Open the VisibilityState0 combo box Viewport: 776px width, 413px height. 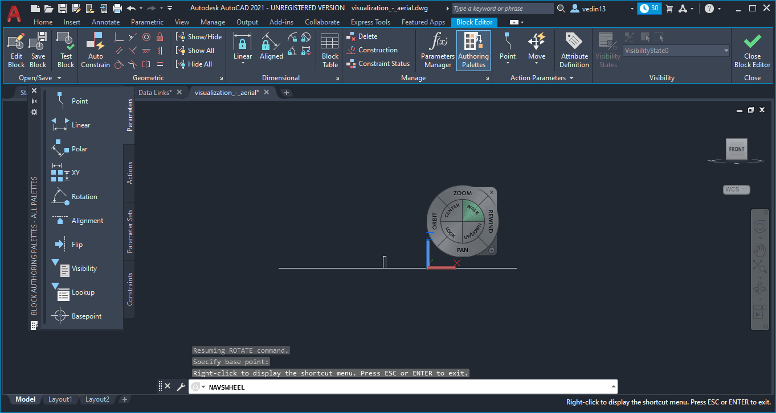tap(677, 51)
